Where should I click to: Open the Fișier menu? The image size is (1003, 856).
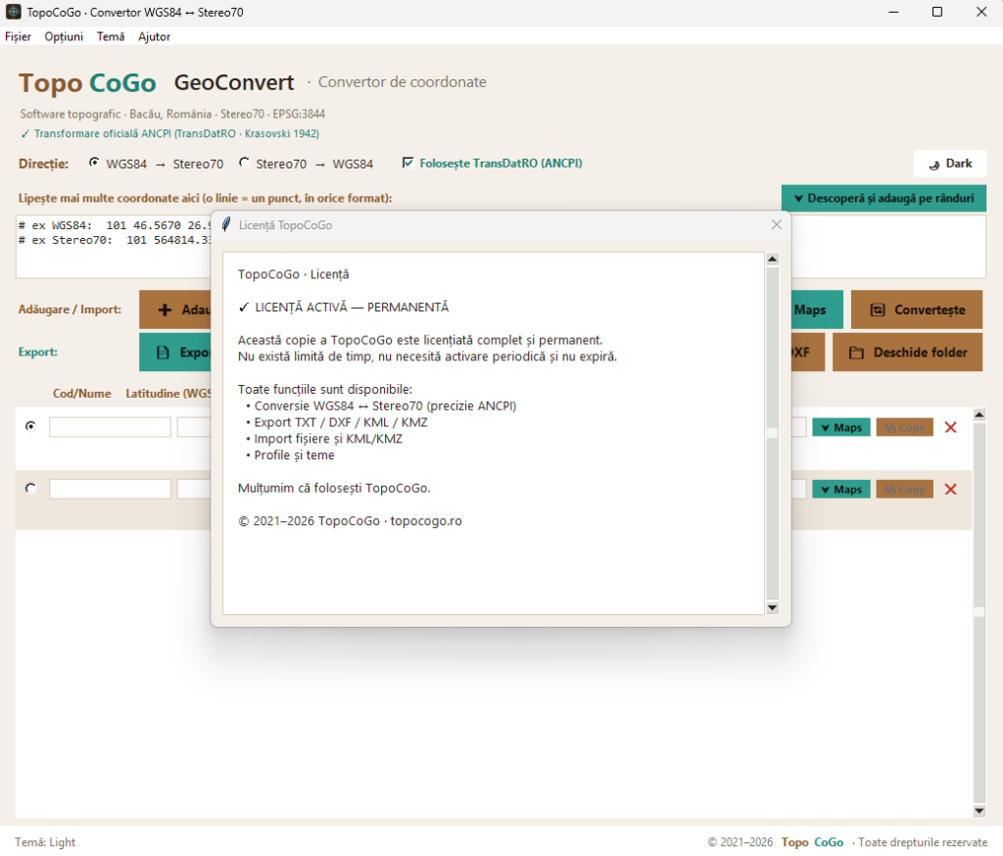click(x=18, y=36)
